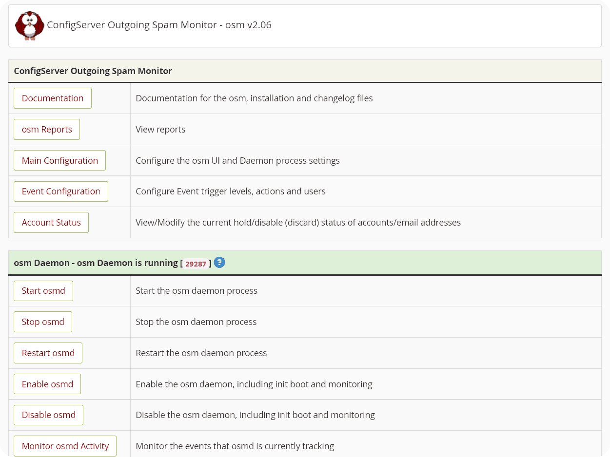The width and height of the screenshot is (610, 457).
Task: View osm Reports
Action: [47, 130]
